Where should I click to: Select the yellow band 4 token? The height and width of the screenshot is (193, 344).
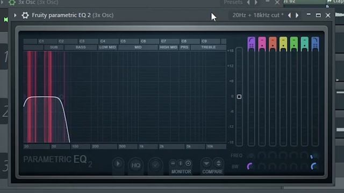[x=283, y=44]
